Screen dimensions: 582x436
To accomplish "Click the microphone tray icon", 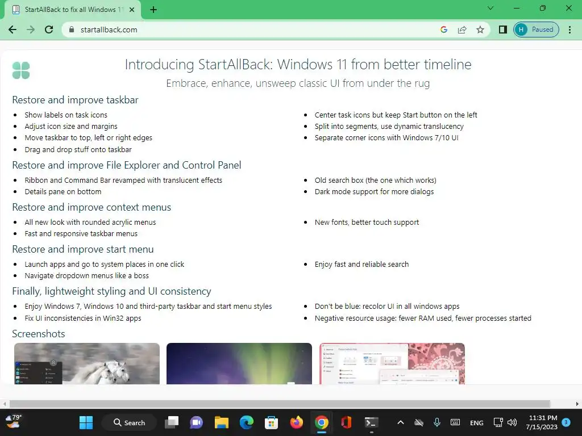I will pyautogui.click(x=437, y=422).
